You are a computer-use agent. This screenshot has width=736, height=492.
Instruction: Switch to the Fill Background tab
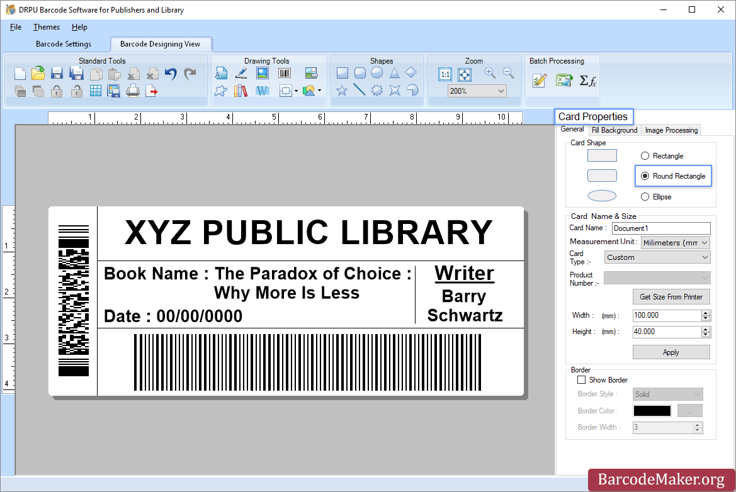(x=614, y=130)
